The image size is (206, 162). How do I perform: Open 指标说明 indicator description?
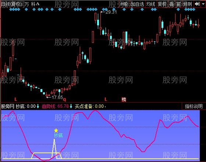193,106
